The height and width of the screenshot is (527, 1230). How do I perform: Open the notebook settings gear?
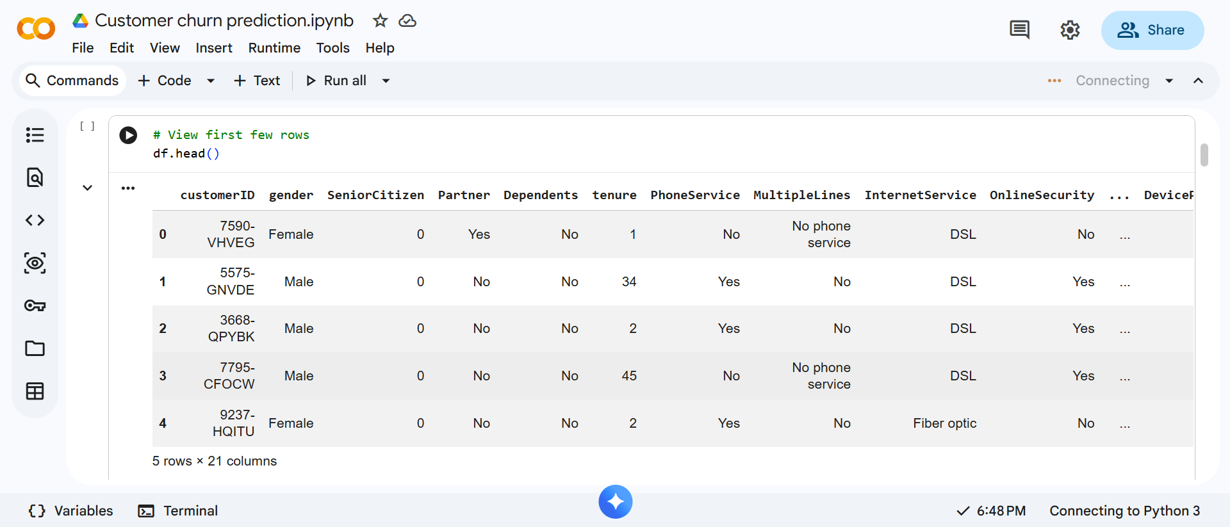point(1070,30)
